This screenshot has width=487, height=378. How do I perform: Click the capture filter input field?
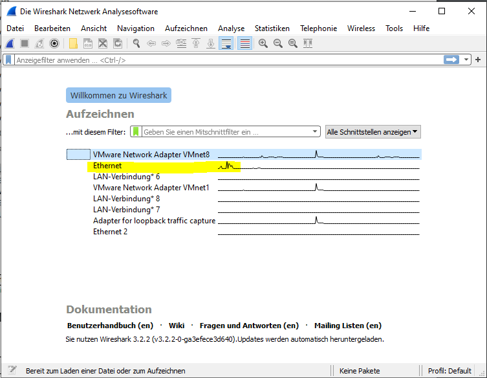(x=227, y=132)
